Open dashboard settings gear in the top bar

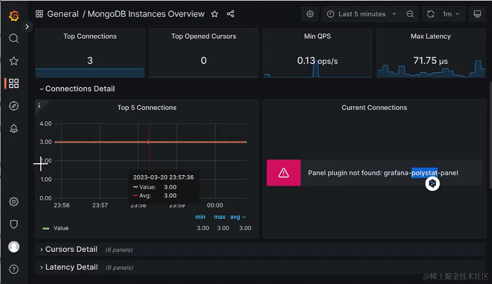[x=310, y=14]
